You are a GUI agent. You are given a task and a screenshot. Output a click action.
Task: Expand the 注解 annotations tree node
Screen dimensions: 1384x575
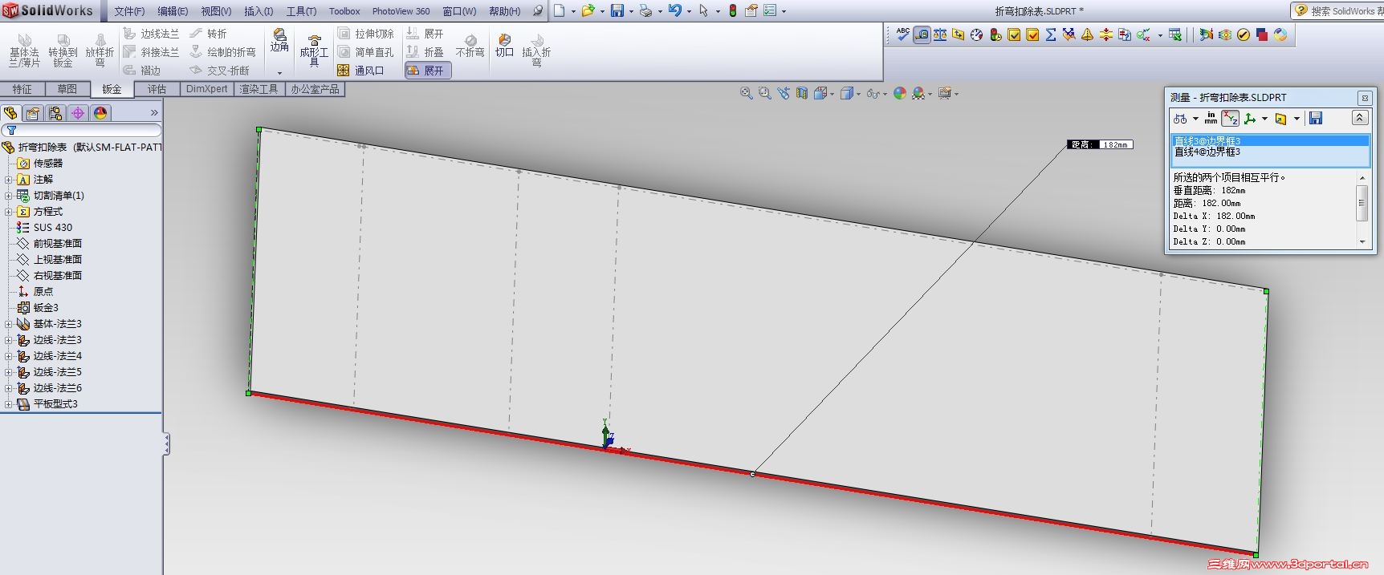(x=9, y=180)
